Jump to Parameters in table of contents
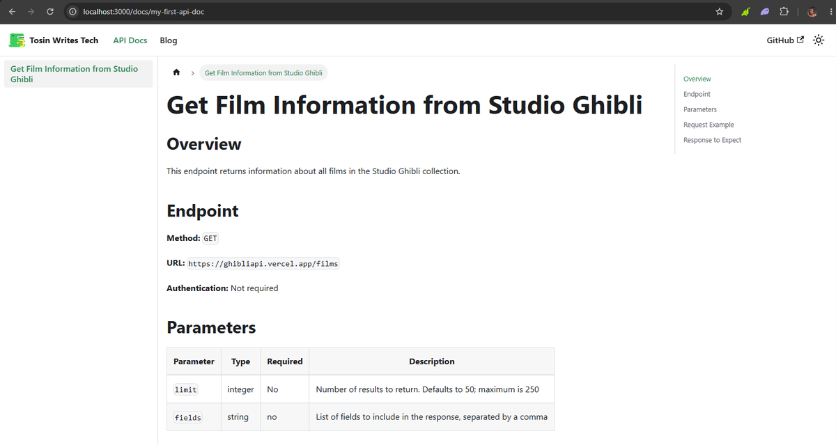 tap(700, 109)
